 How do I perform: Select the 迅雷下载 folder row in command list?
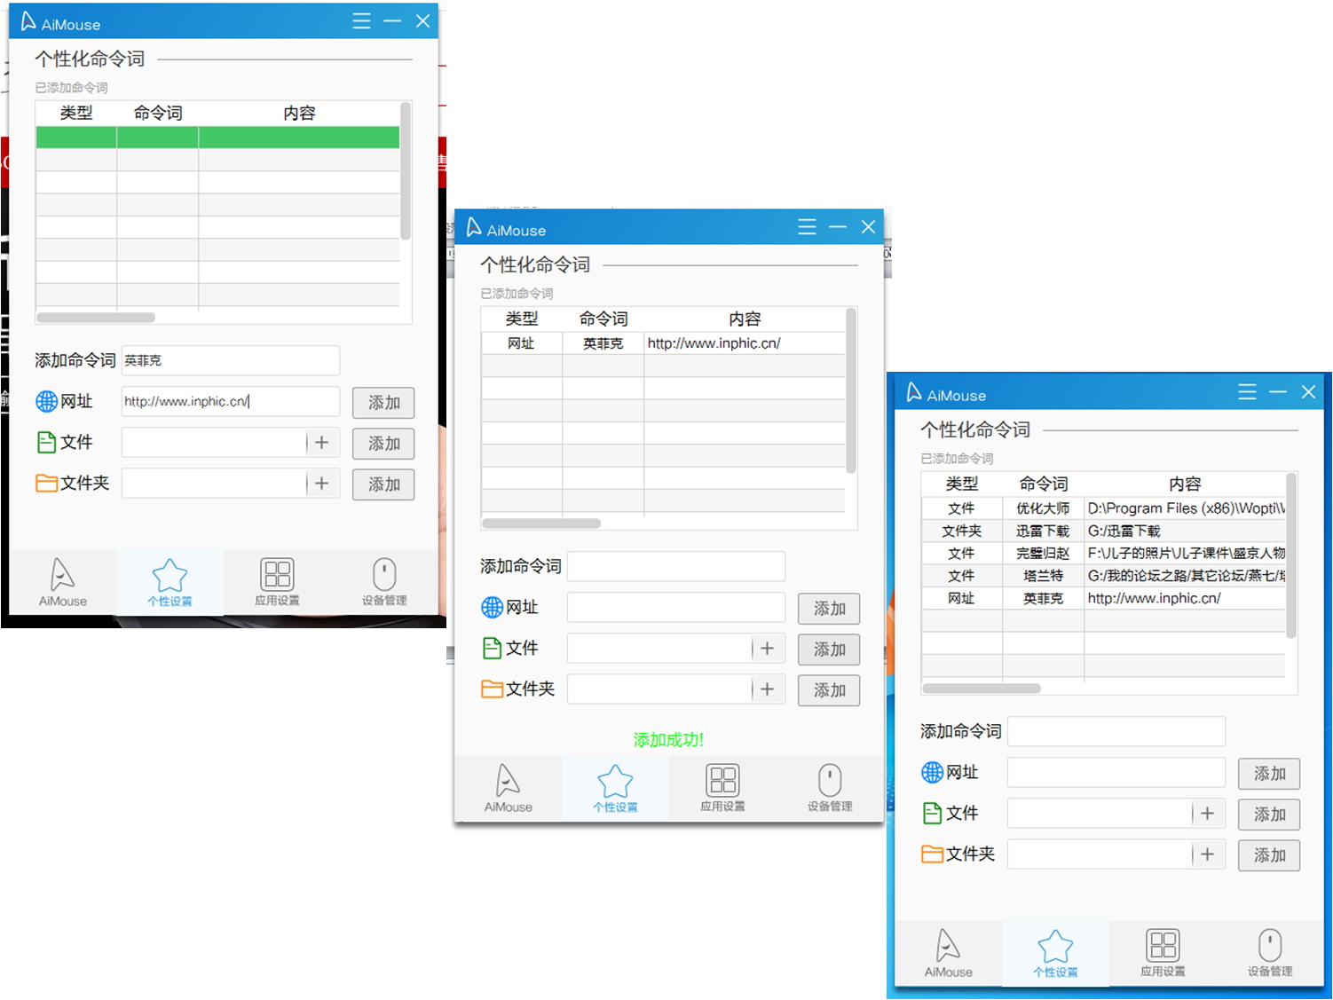[1103, 531]
